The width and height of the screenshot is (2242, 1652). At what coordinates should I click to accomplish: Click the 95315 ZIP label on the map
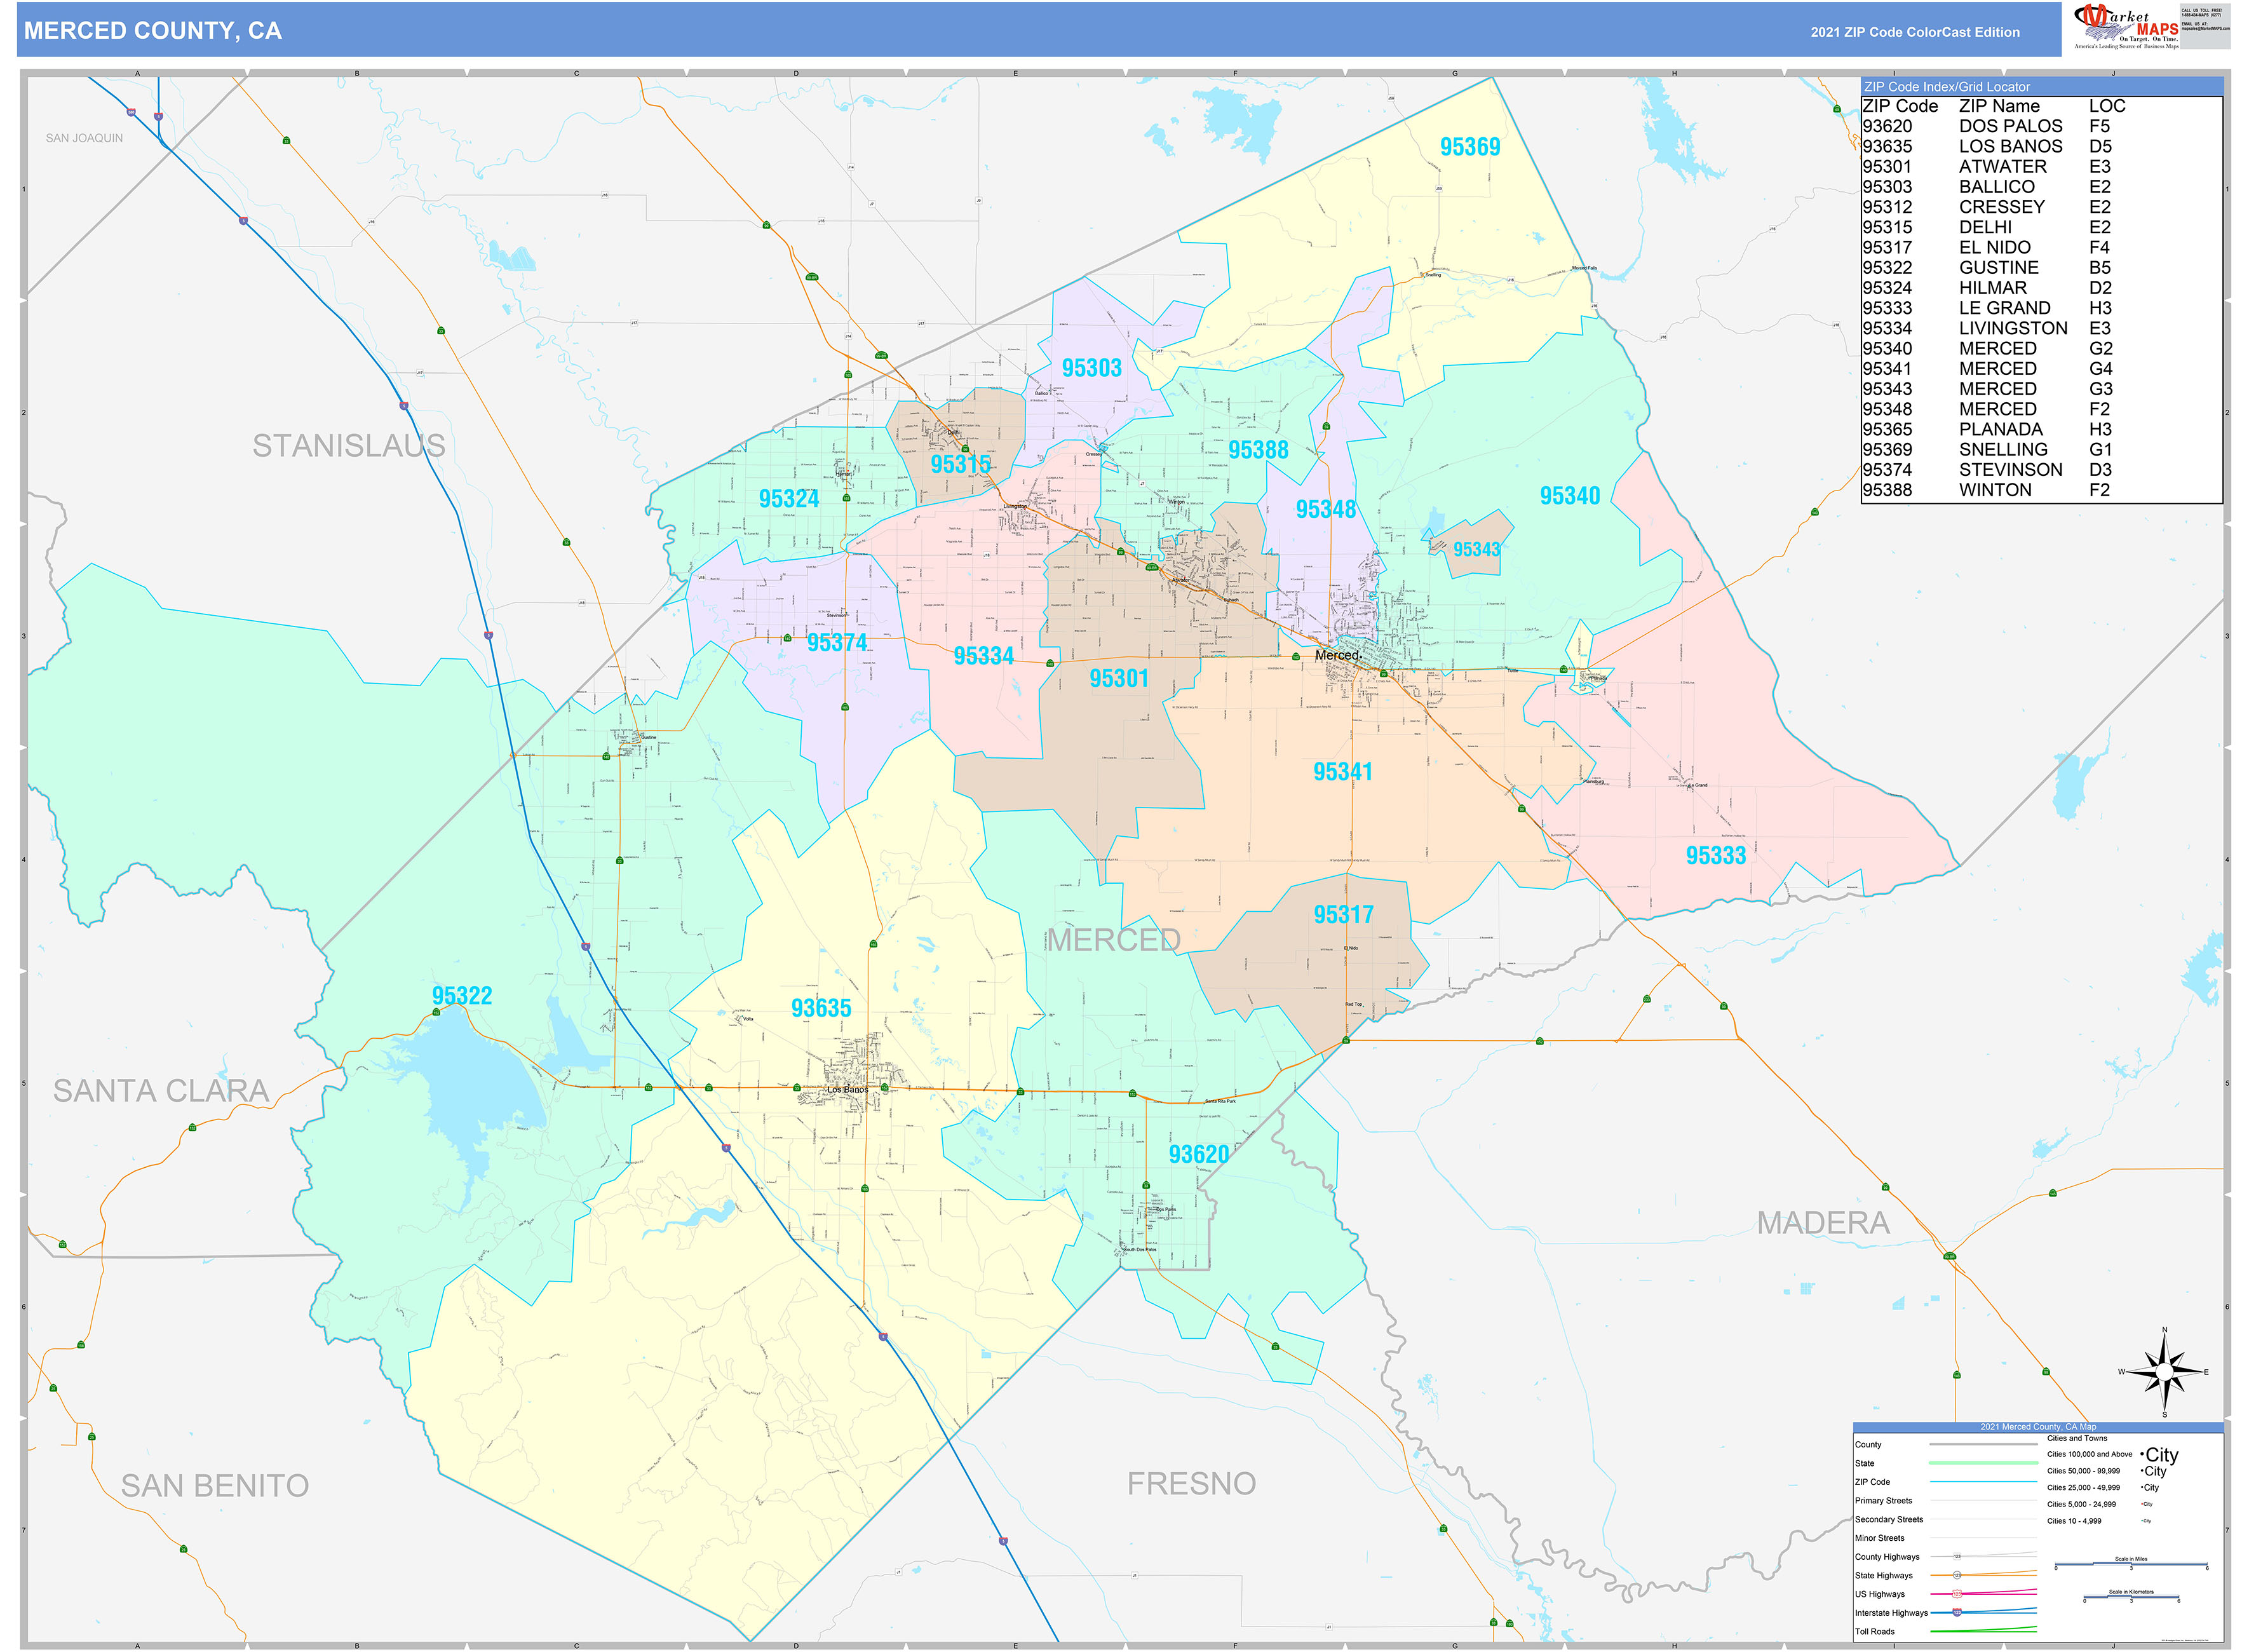click(960, 464)
